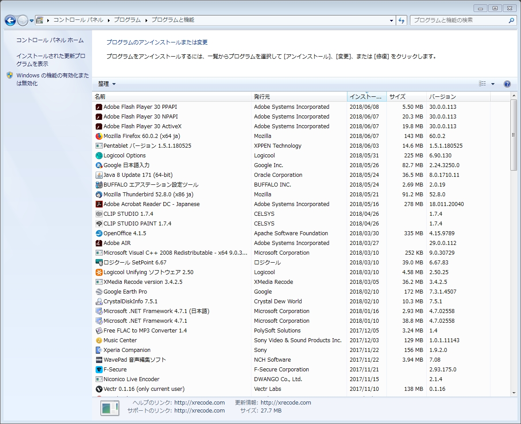Open コントロール パネル ホーム link

[x=50, y=40]
